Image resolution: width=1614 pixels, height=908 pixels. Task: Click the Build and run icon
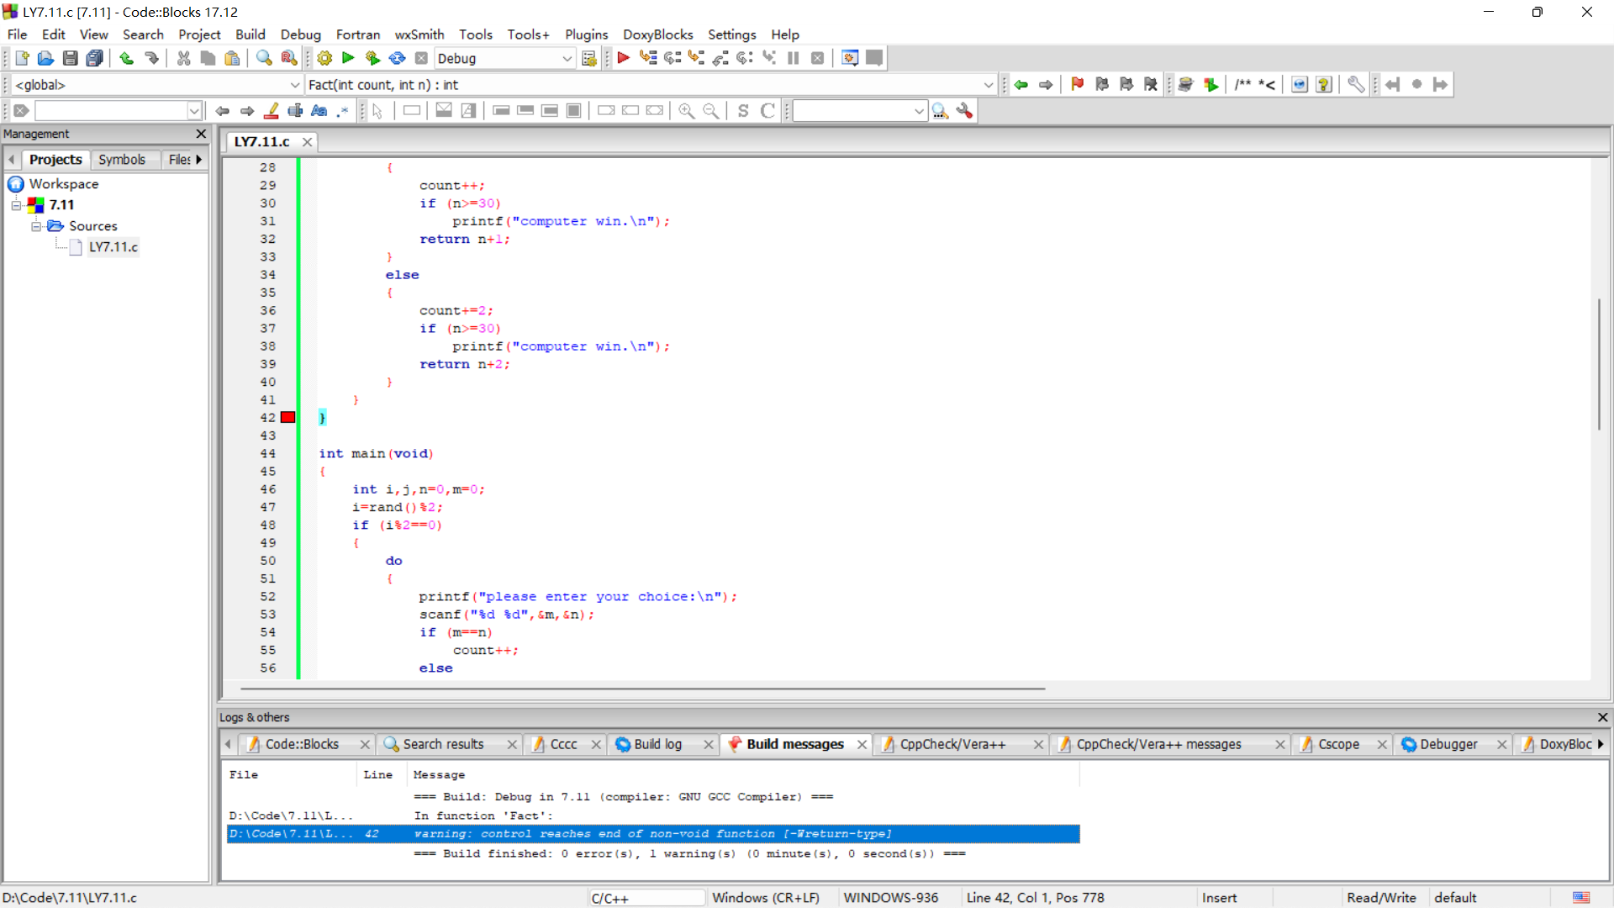[372, 58]
